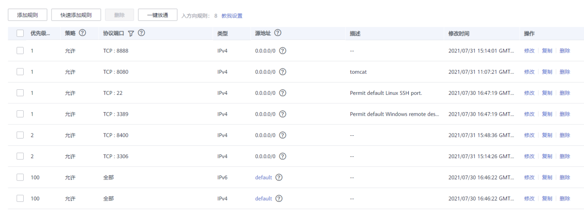Open 快速添加规则 quick add dialog
Image resolution: width=584 pixels, height=216 pixels.
point(76,15)
